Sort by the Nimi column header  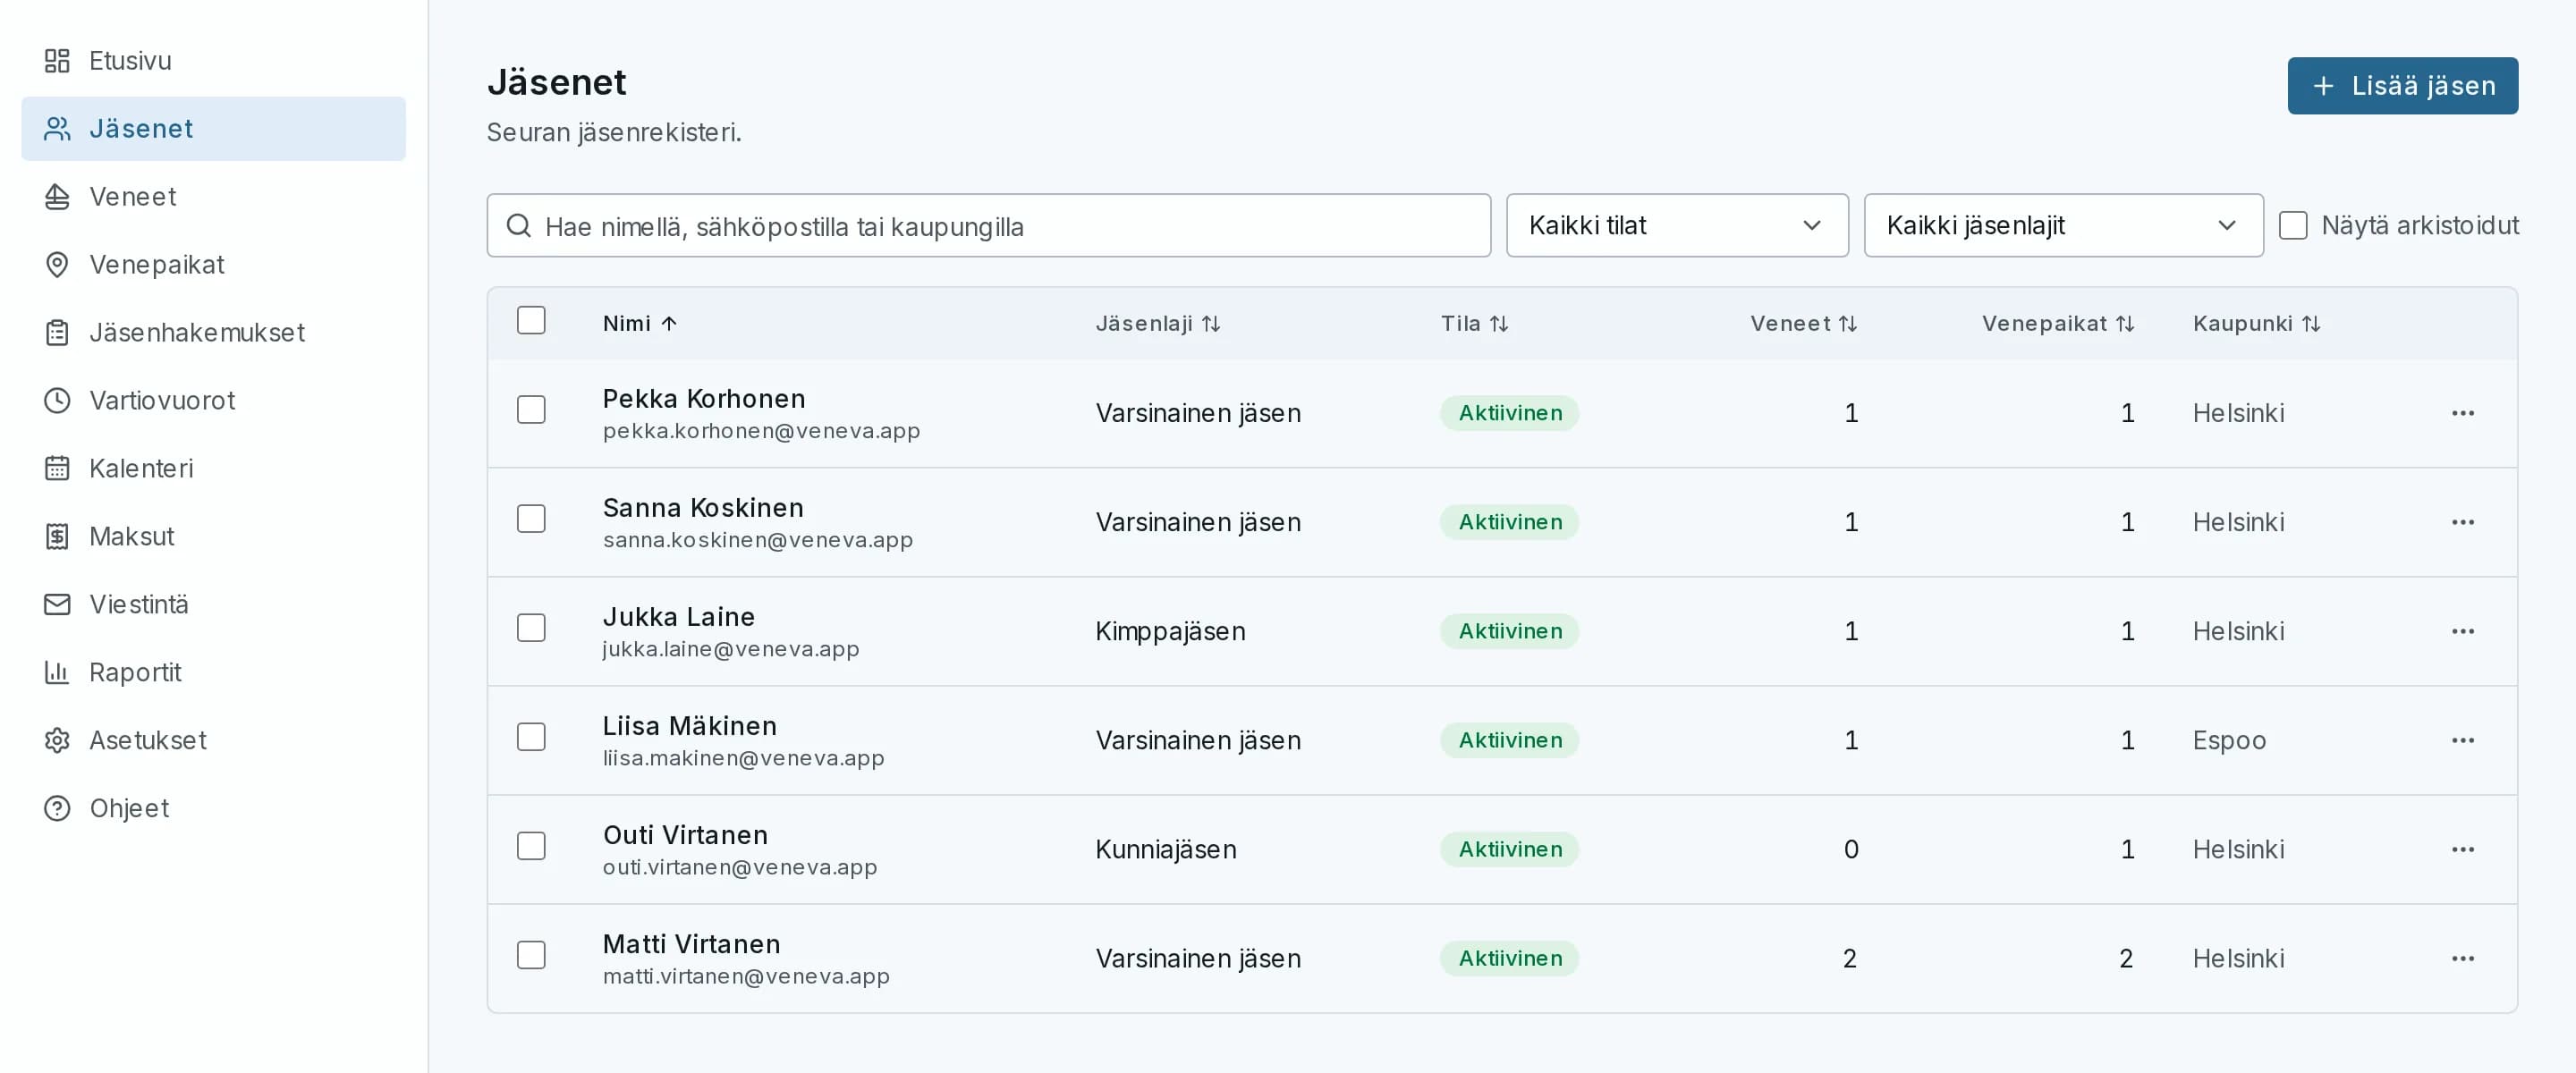point(640,324)
